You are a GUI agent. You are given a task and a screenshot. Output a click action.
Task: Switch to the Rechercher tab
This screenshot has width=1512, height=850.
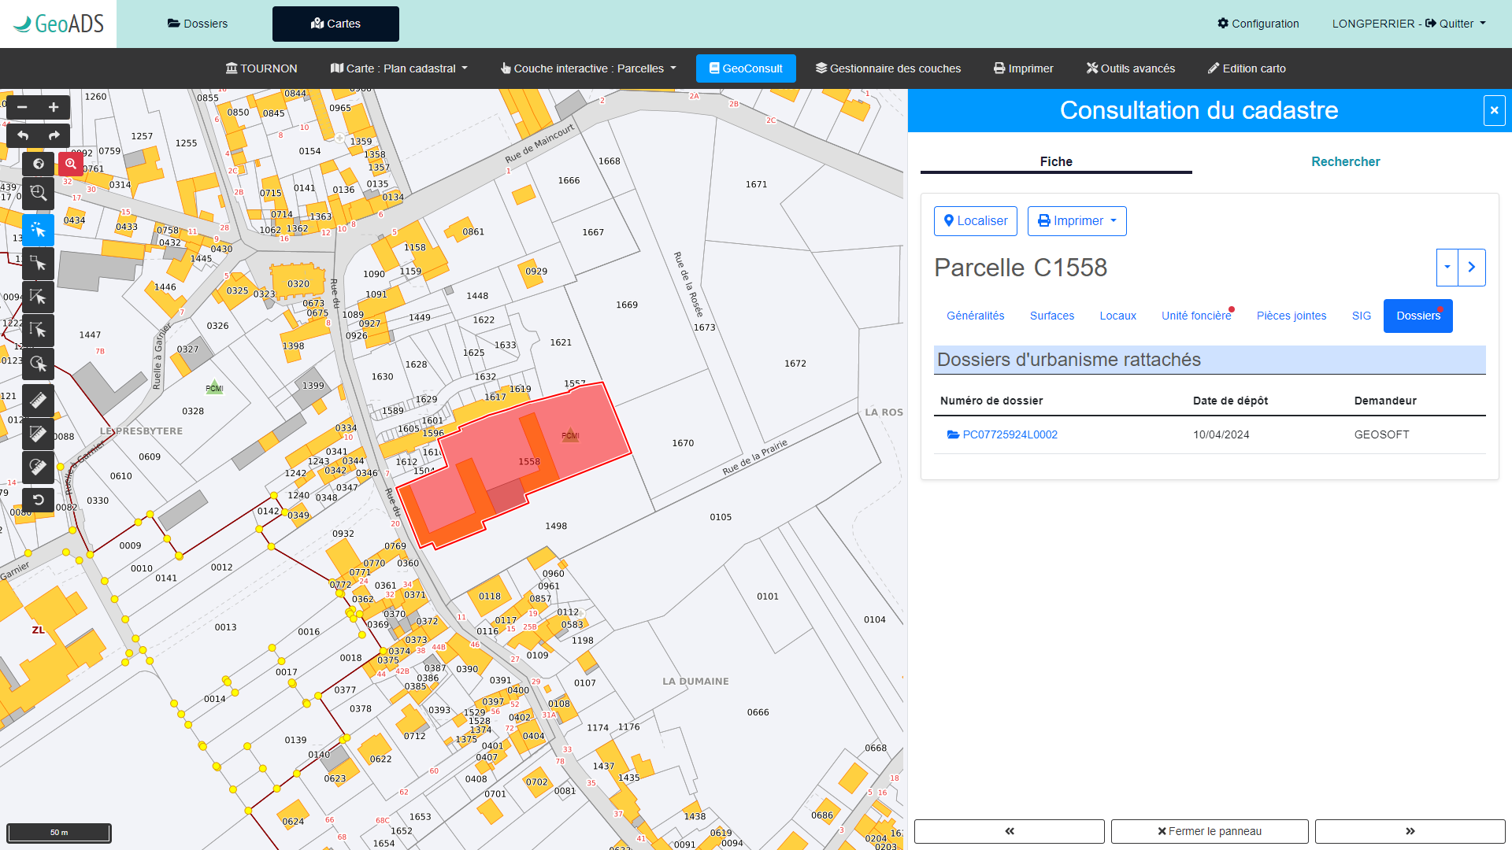(1346, 161)
